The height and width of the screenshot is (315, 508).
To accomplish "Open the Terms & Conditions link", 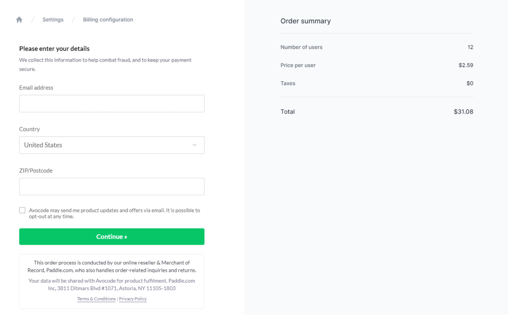I will point(96,299).
